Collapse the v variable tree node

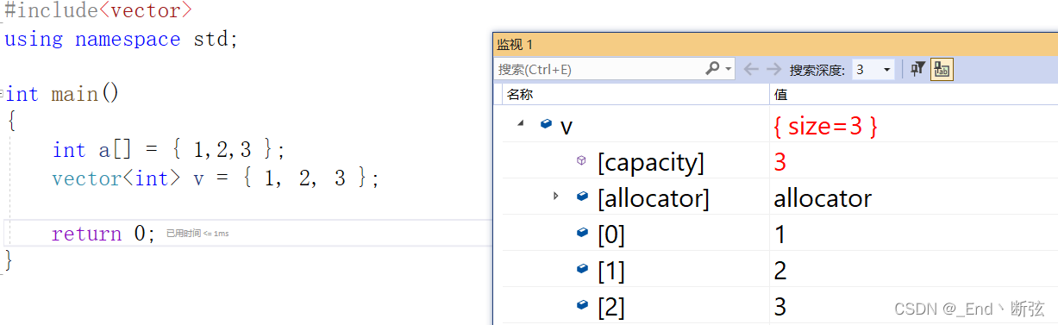pyautogui.click(x=521, y=123)
